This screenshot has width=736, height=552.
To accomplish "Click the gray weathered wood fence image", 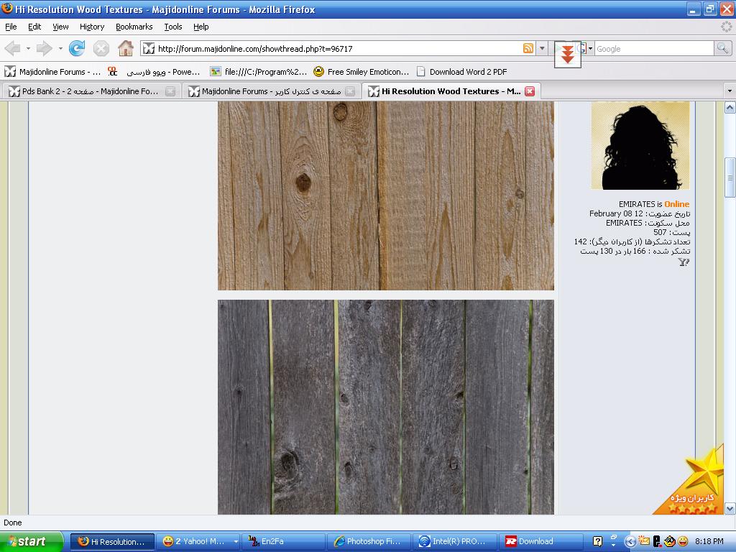I will pos(386,407).
